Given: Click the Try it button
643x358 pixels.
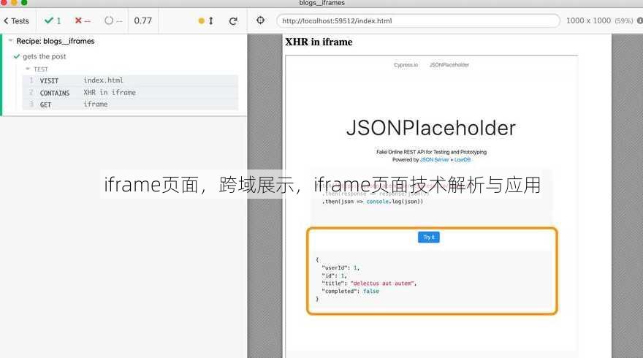Looking at the screenshot, I should (x=428, y=237).
